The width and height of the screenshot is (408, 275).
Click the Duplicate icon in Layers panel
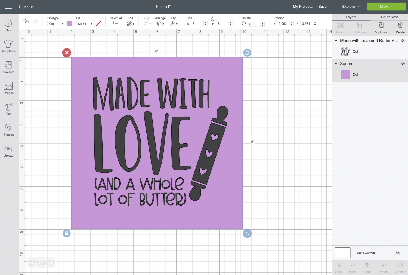pyautogui.click(x=381, y=25)
